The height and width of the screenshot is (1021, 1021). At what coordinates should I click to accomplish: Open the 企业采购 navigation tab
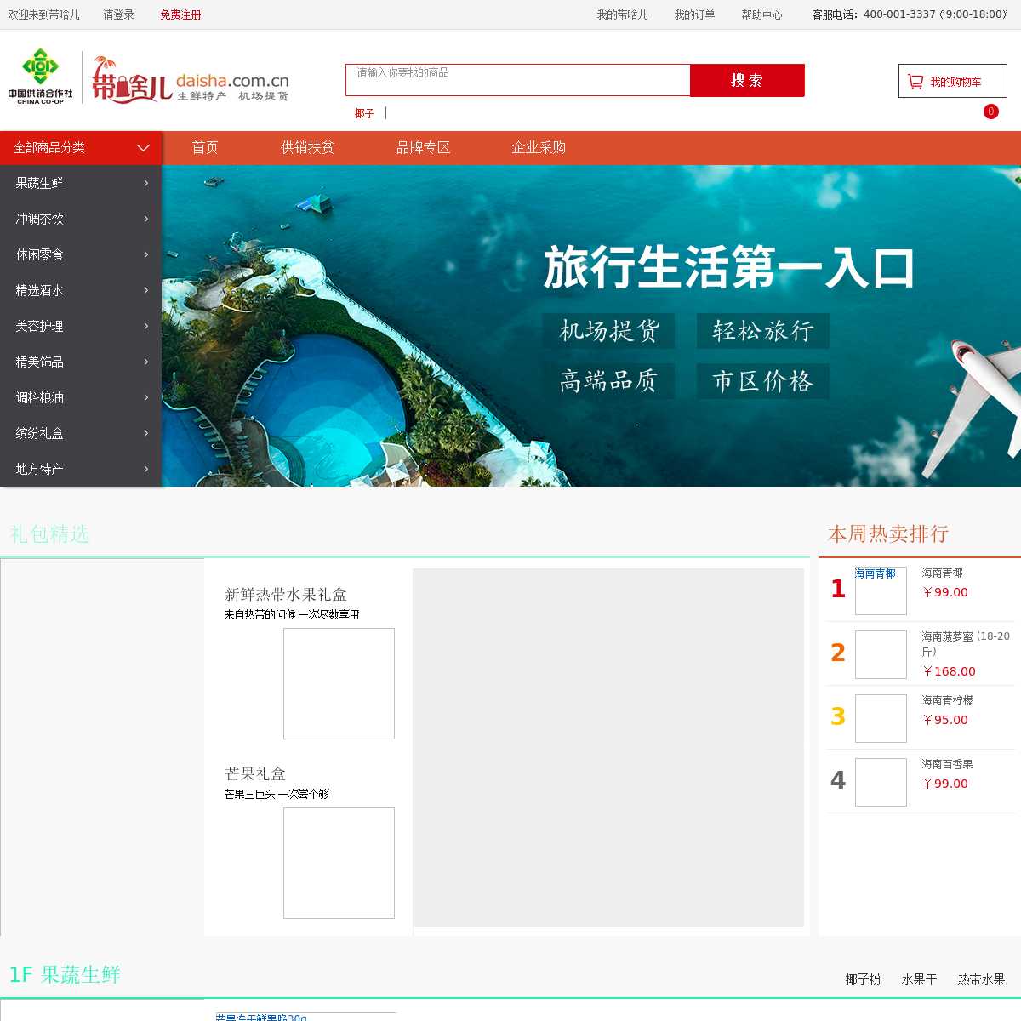click(538, 148)
